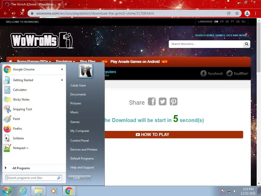
Task: Share page on Pinterest icon
Action: point(173,102)
